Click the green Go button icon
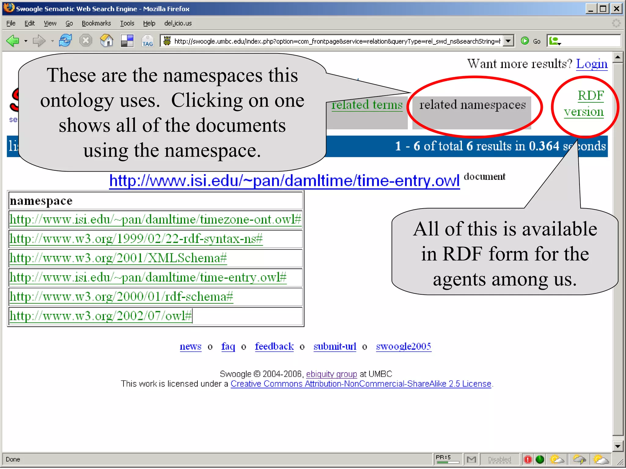The height and width of the screenshot is (469, 626). coord(525,41)
